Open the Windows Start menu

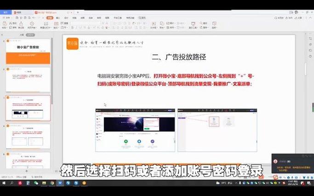point(4,183)
